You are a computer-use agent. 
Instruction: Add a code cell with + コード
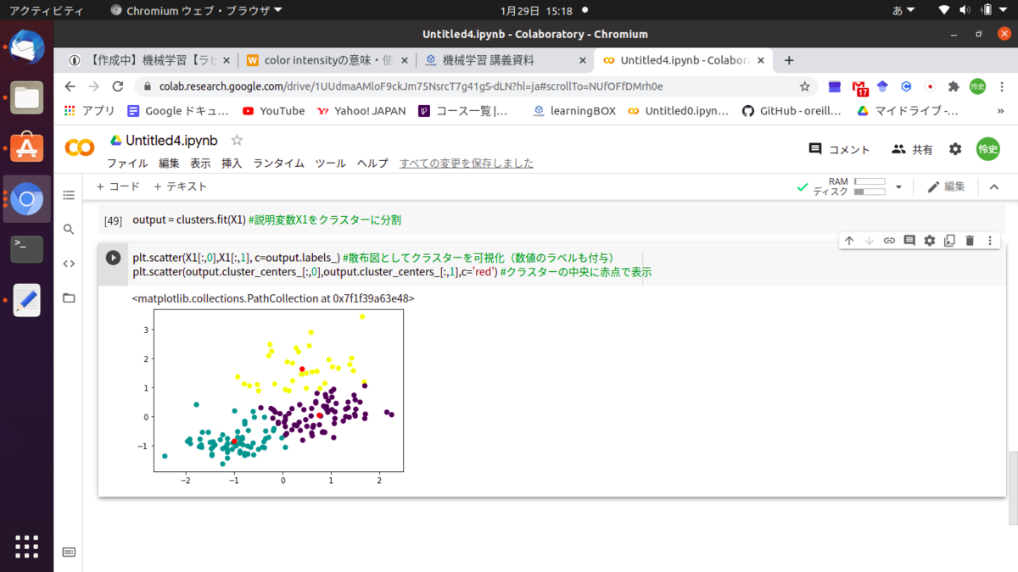pyautogui.click(x=117, y=186)
